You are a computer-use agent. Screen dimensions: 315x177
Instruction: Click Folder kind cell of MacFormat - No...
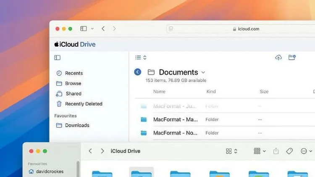click(x=212, y=133)
